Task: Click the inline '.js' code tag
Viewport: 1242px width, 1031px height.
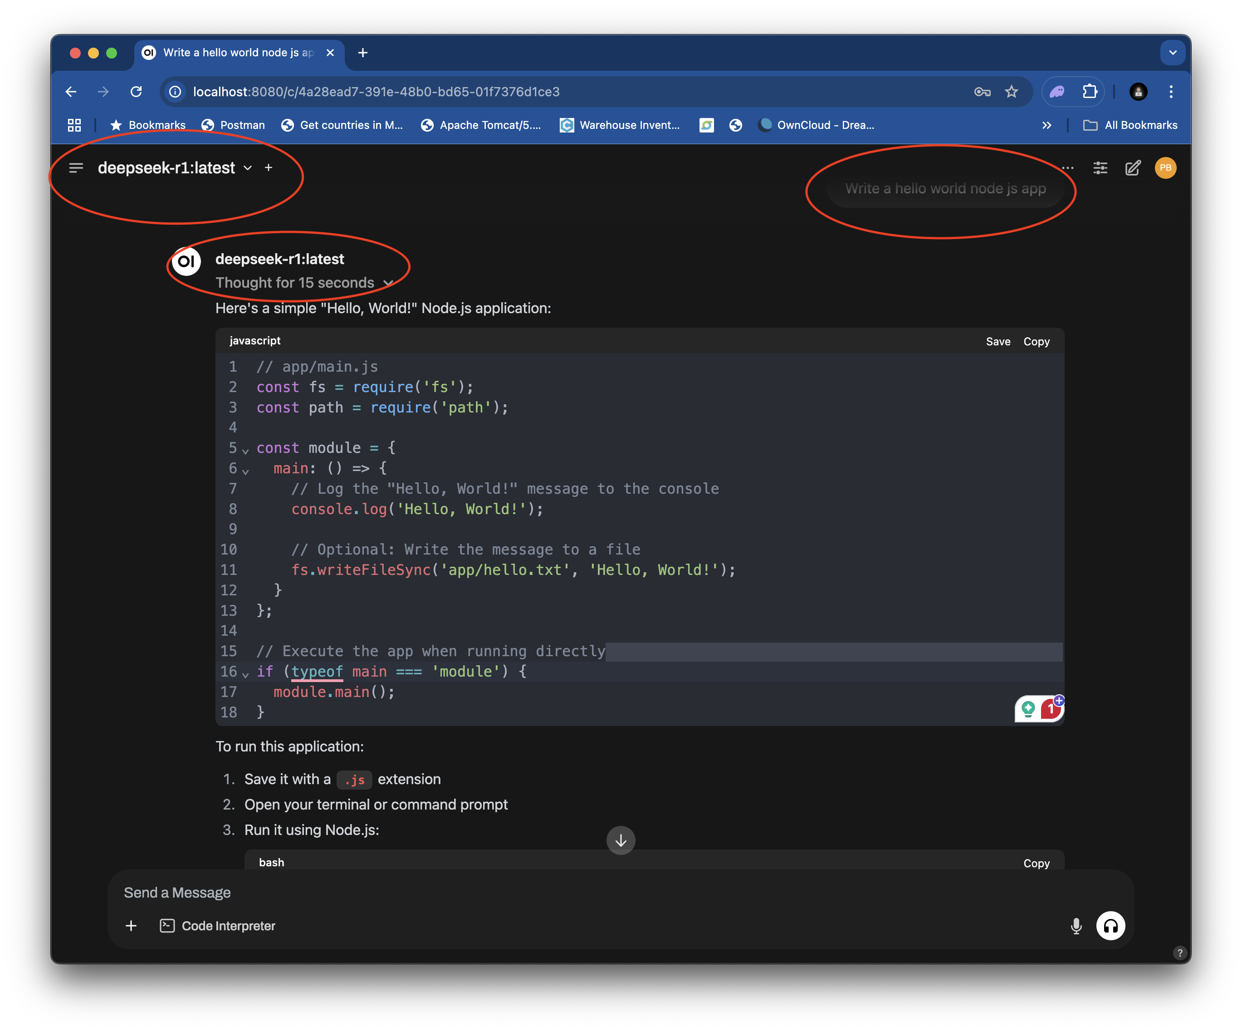Action: coord(354,780)
